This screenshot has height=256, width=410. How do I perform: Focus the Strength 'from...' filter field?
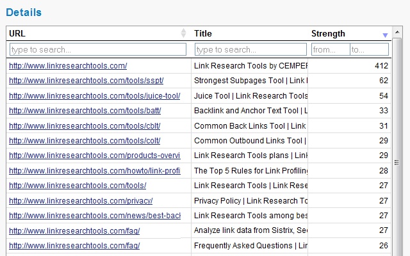[331, 49]
